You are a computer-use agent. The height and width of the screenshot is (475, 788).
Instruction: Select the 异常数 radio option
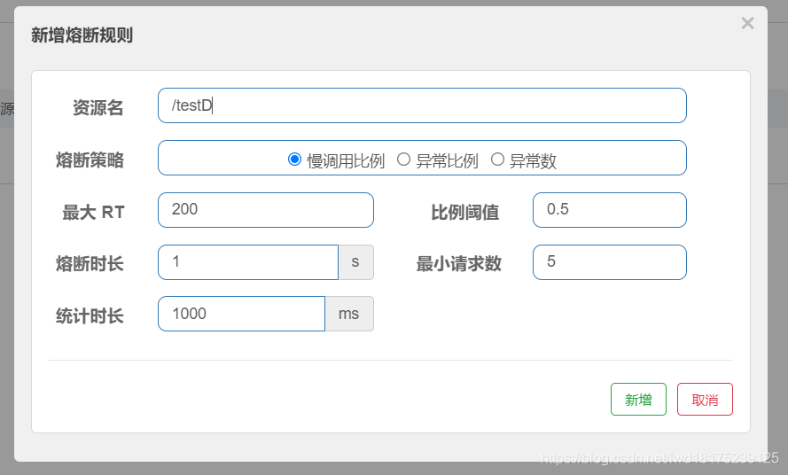[x=497, y=160]
